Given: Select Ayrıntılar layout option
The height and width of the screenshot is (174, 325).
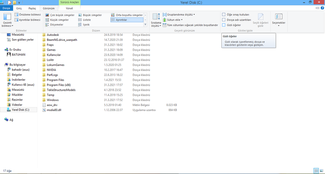Looking at the screenshot, I should tap(127, 20).
